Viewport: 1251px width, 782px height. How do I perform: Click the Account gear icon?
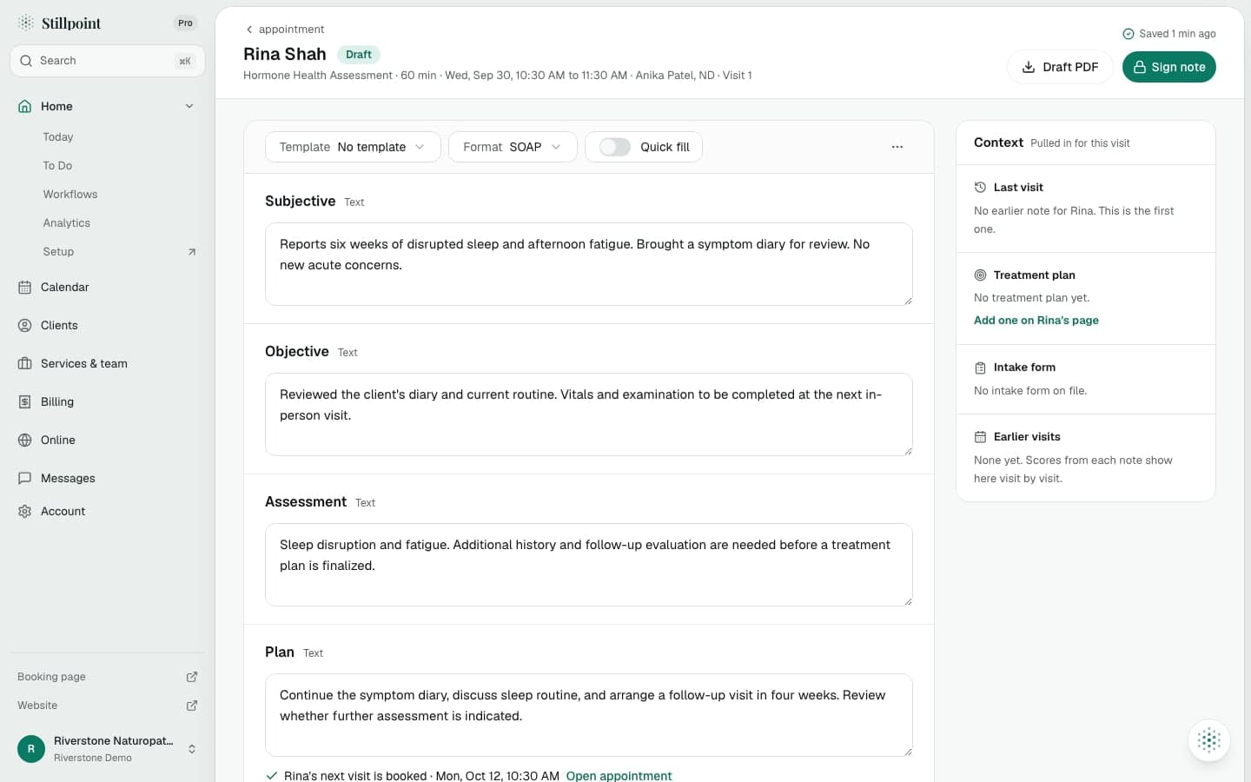coord(25,511)
